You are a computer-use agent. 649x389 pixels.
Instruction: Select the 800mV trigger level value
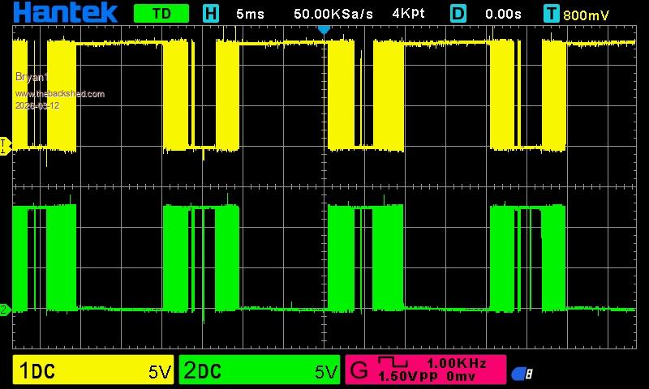pyautogui.click(x=587, y=15)
